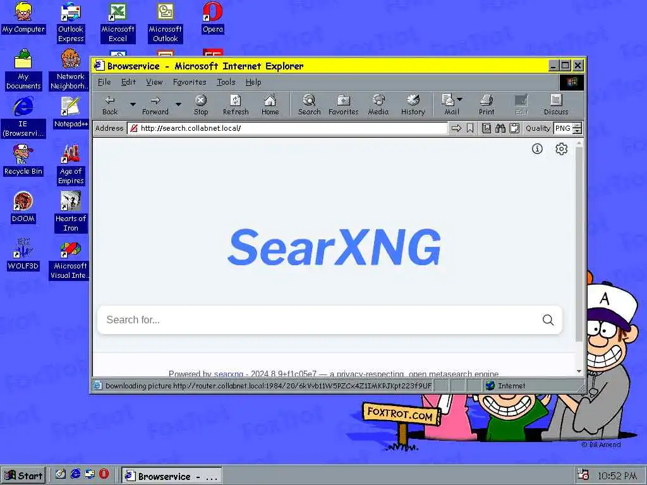Screen dimensions: 647x485
Task: Click Internet Explorer quick launch icon
Action: point(75,474)
